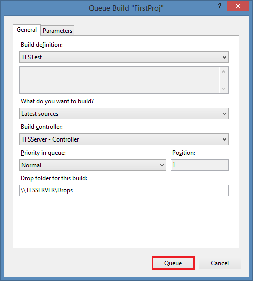Click the description box scroll down arrow
Viewport: 253px width, 281px height.
[x=223, y=88]
